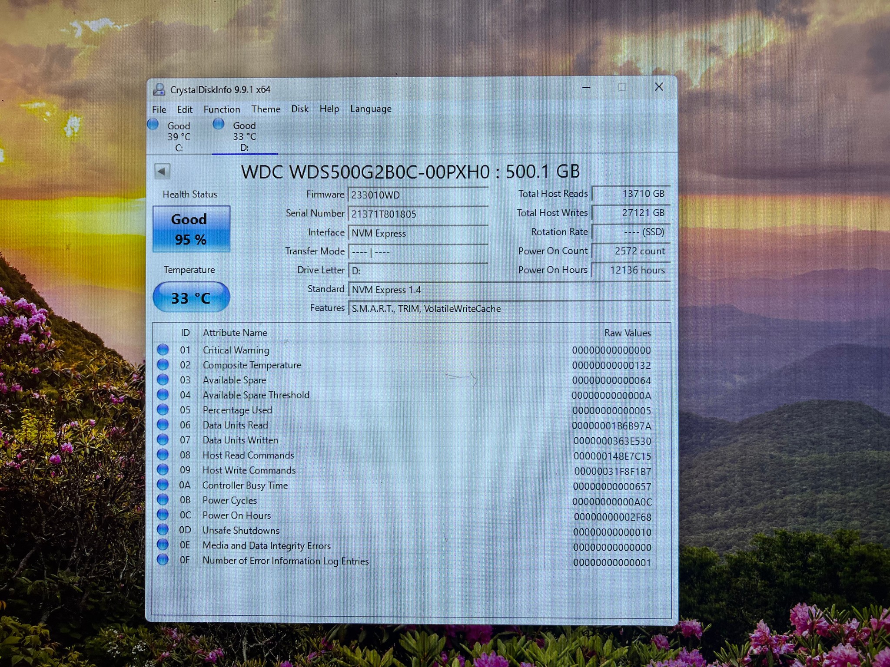Image resolution: width=890 pixels, height=667 pixels.
Task: Click the status dot for Error Information Log Entries
Action: [x=163, y=560]
